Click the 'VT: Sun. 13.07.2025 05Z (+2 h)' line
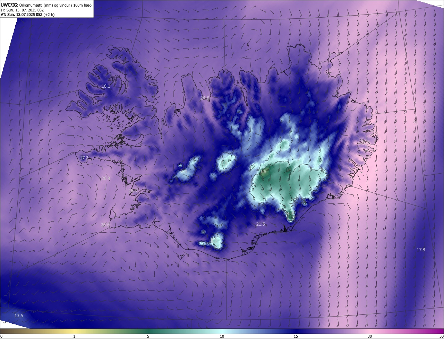The width and height of the screenshot is (444, 339). coord(27,15)
